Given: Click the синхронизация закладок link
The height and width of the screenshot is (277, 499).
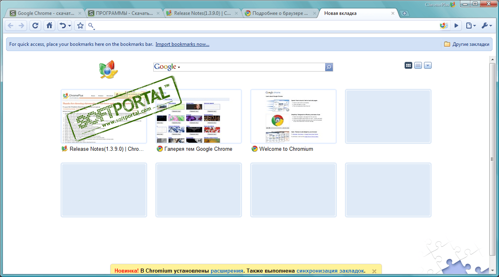Looking at the screenshot, I should pos(331,271).
